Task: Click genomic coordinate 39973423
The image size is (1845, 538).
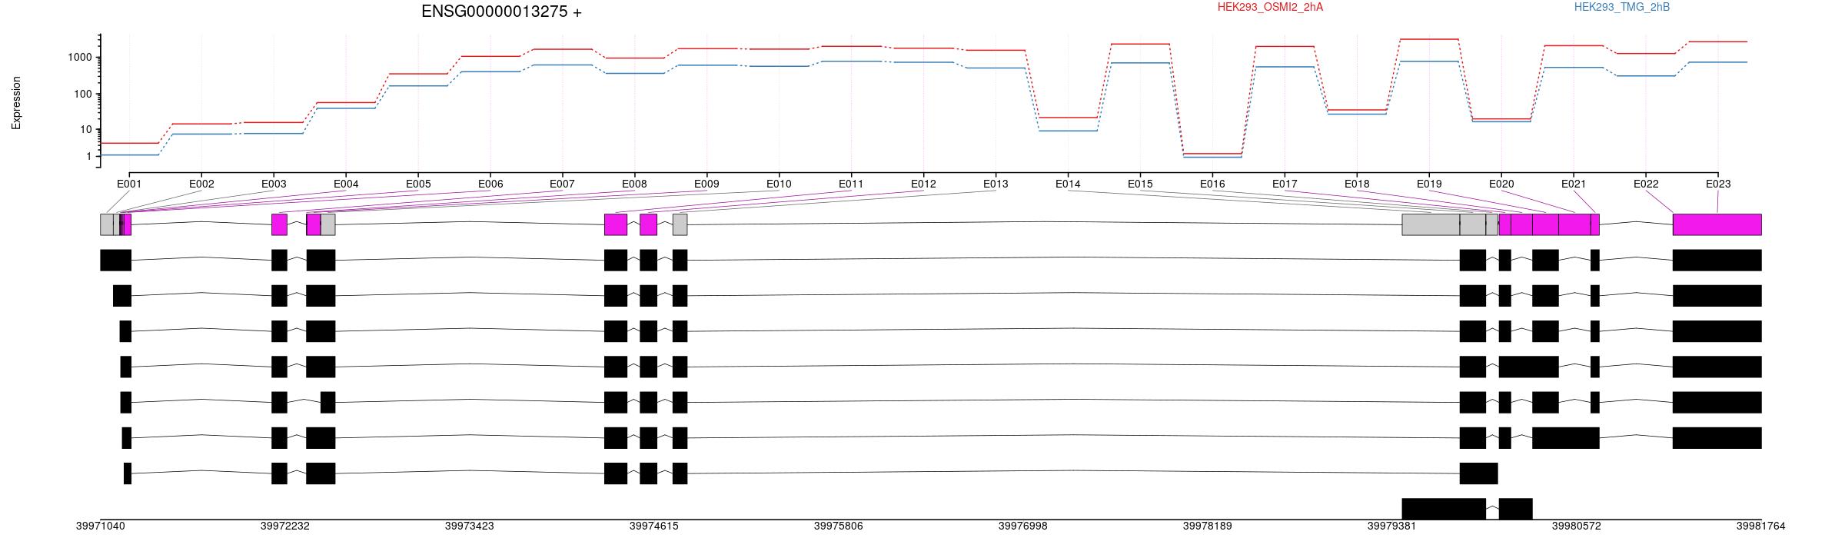Action: coord(470,526)
